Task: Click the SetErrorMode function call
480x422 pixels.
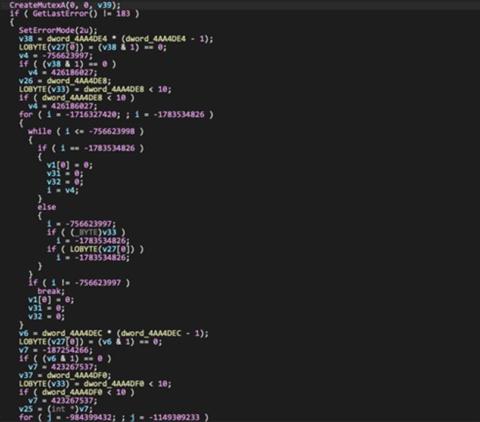Action: pyautogui.click(x=42, y=30)
